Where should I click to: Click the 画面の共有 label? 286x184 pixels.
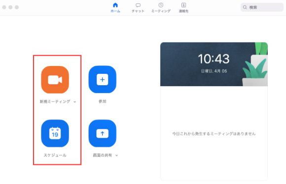click(x=103, y=155)
